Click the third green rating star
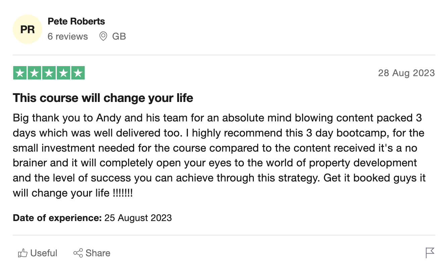 click(x=49, y=73)
